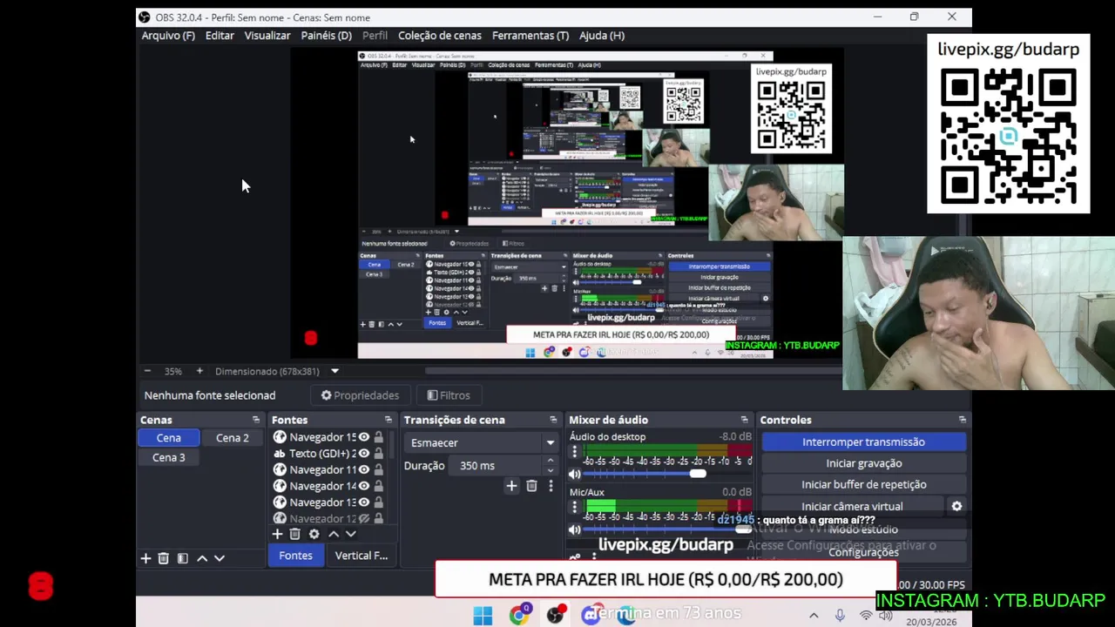Move the source down with the Fontes down arrow
The image size is (1115, 627).
click(x=350, y=534)
